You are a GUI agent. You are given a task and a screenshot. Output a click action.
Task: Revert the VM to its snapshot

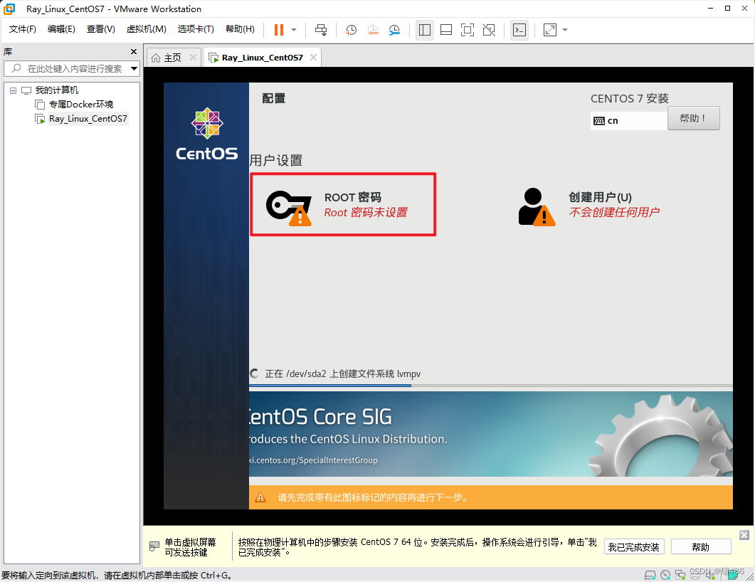372,29
